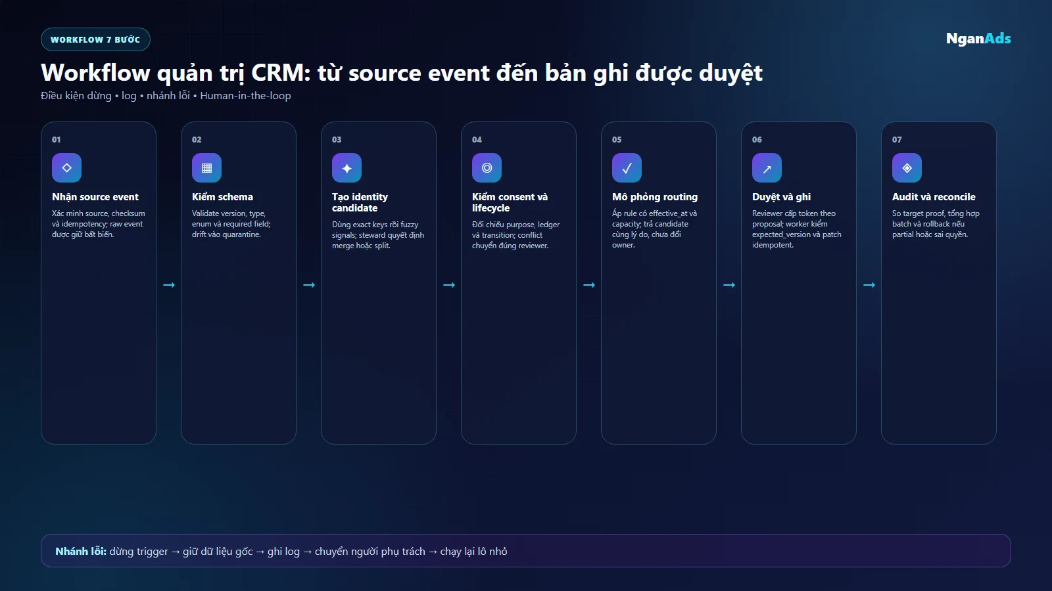Viewport: 1052px width, 591px height.
Task: Click the Kiểm schema heading
Action: tap(222, 197)
